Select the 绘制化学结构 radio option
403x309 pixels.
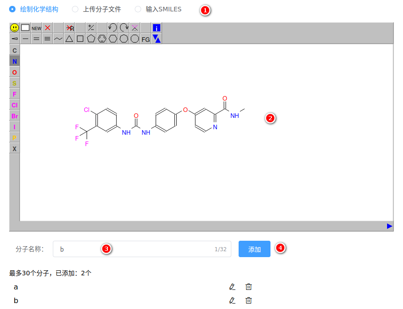12,9
